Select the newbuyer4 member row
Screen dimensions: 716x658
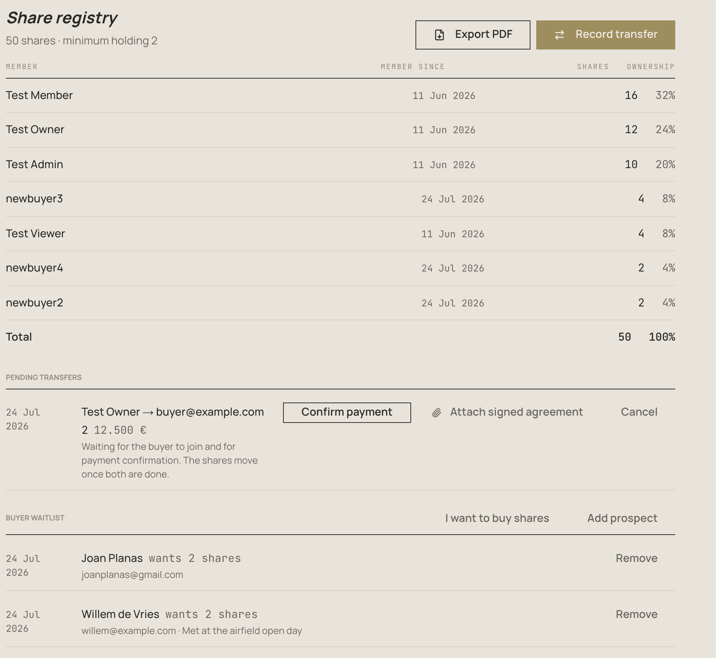(340, 268)
